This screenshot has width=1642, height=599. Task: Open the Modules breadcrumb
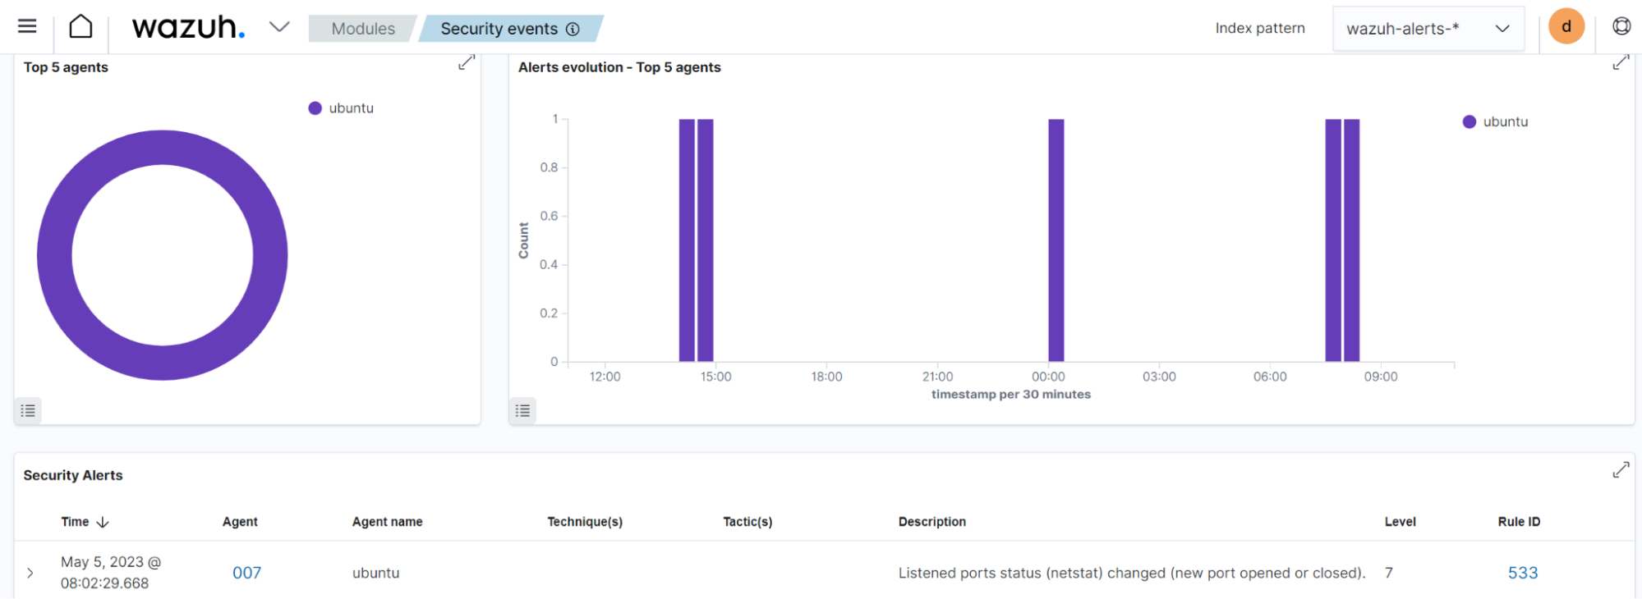(363, 29)
